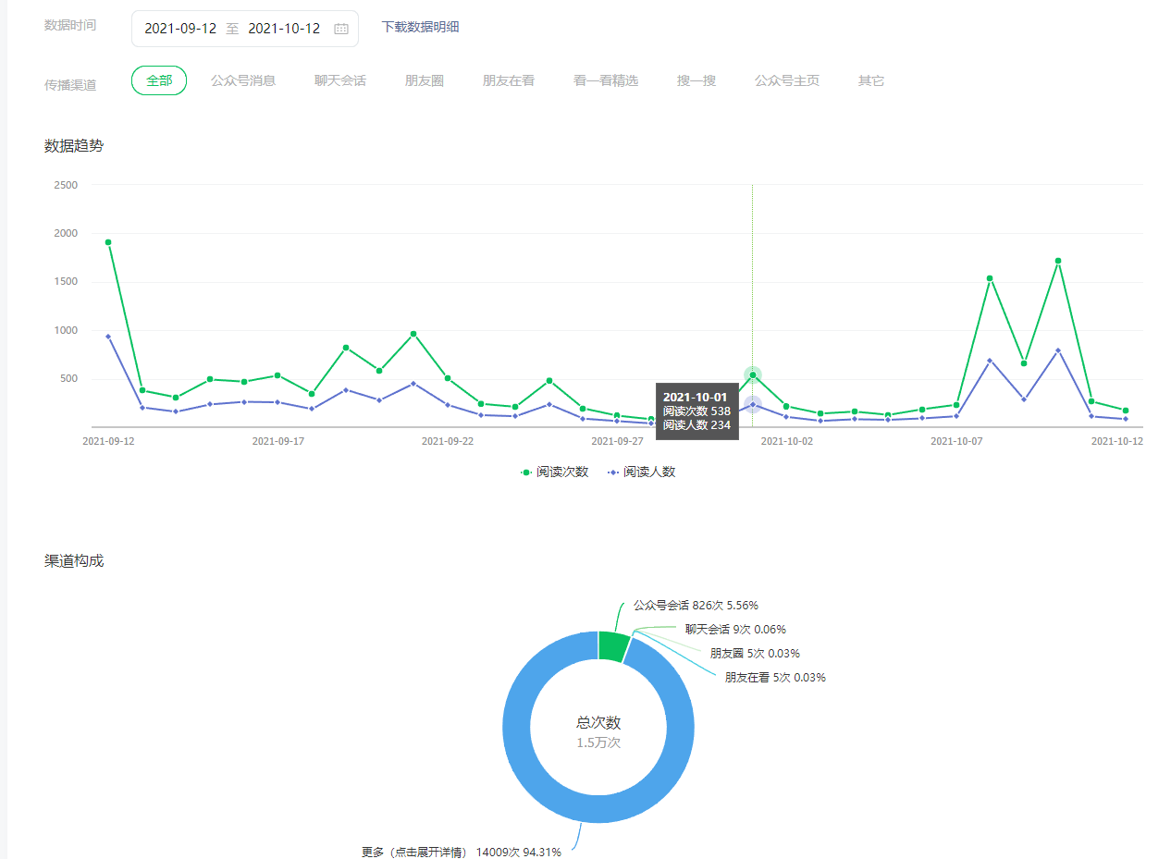The height and width of the screenshot is (859, 1171).
Task: Click the highlighted 2021-10-01 green data point
Action: click(x=753, y=375)
